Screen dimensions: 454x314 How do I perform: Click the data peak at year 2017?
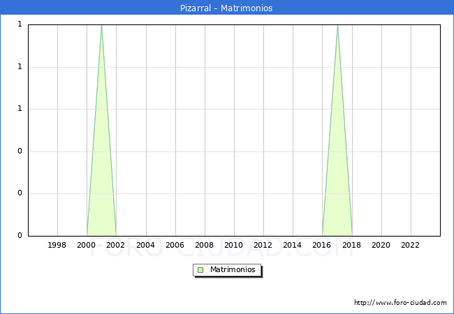click(337, 27)
